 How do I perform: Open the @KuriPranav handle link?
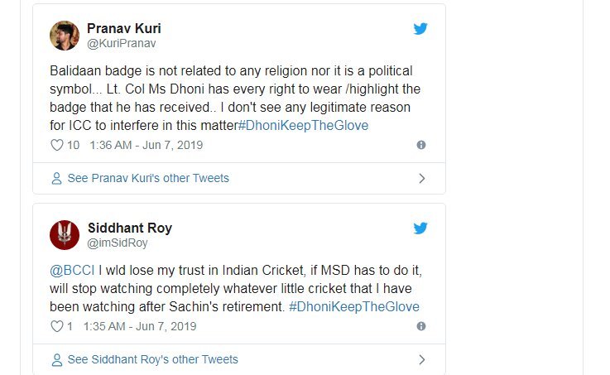point(122,43)
